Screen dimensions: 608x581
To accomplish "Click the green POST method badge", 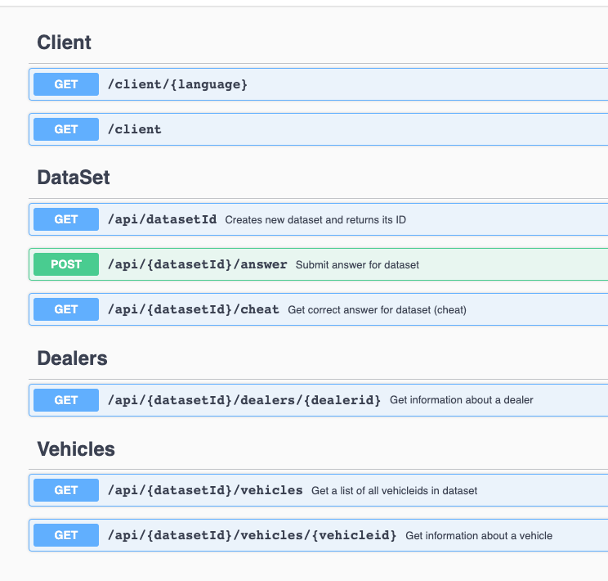I will [66, 264].
